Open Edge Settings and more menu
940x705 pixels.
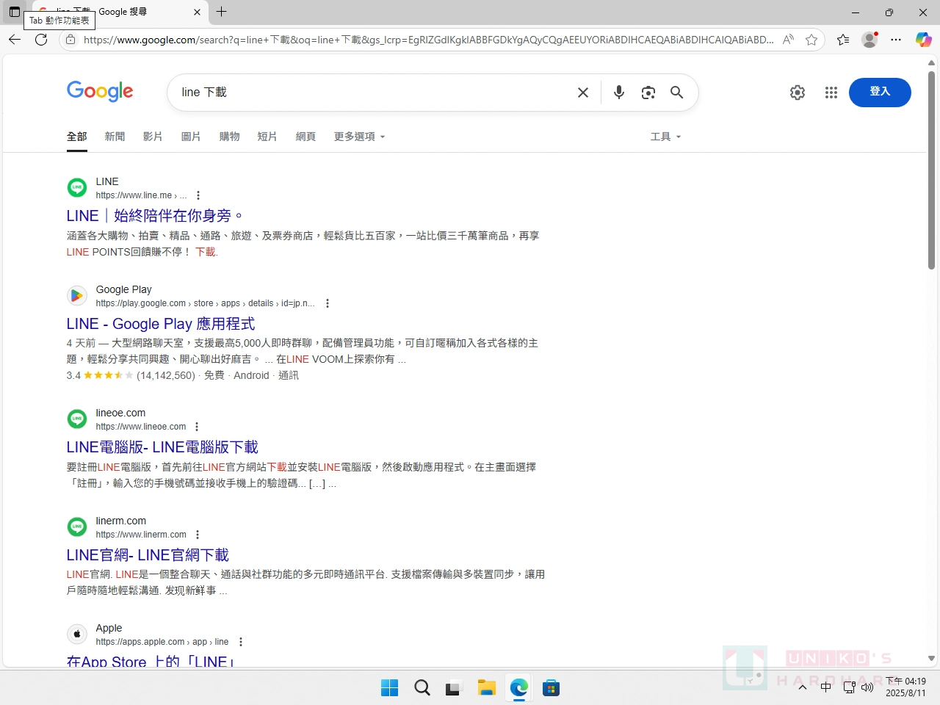tap(896, 40)
